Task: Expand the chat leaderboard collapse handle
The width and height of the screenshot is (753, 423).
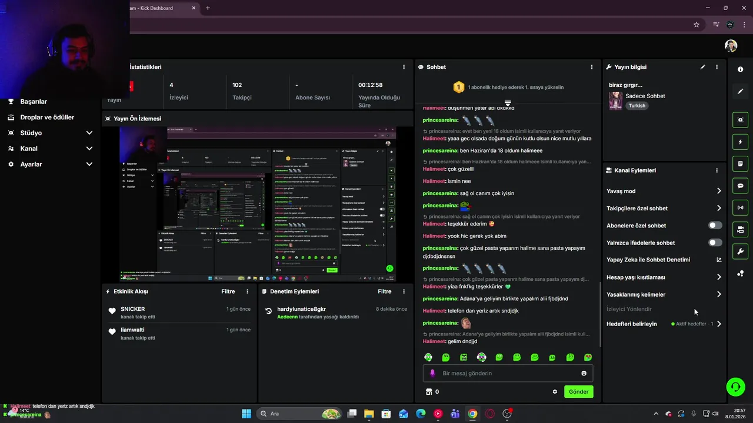Action: 508,103
